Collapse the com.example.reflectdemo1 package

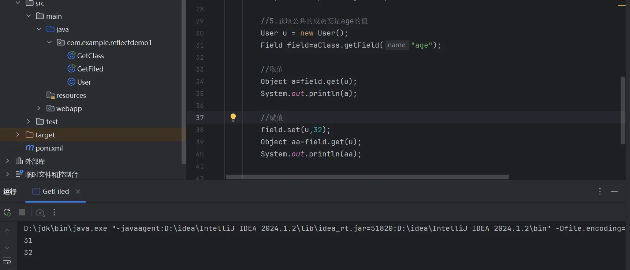[x=49, y=42]
